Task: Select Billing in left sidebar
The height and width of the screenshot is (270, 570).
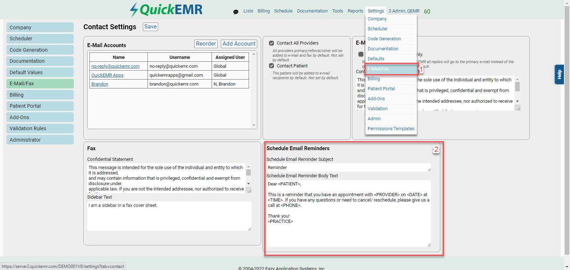Action: pos(40,95)
